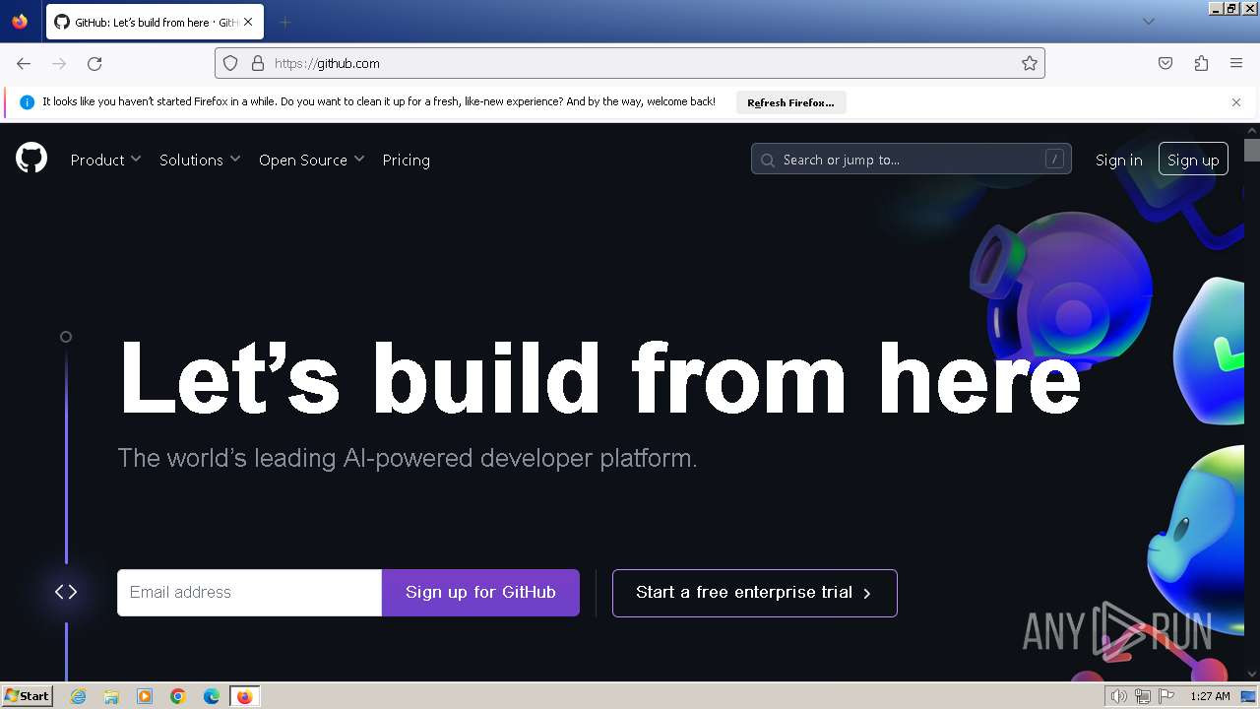Open the Action Center flag tray icon
Image resolution: width=1260 pixels, height=709 pixels.
pyautogui.click(x=1167, y=696)
